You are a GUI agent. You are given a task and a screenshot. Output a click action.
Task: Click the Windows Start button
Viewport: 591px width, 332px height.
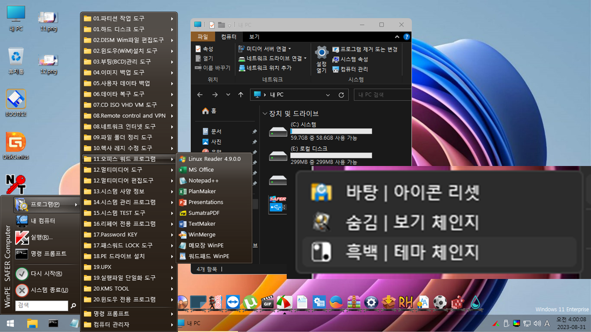[10, 324]
